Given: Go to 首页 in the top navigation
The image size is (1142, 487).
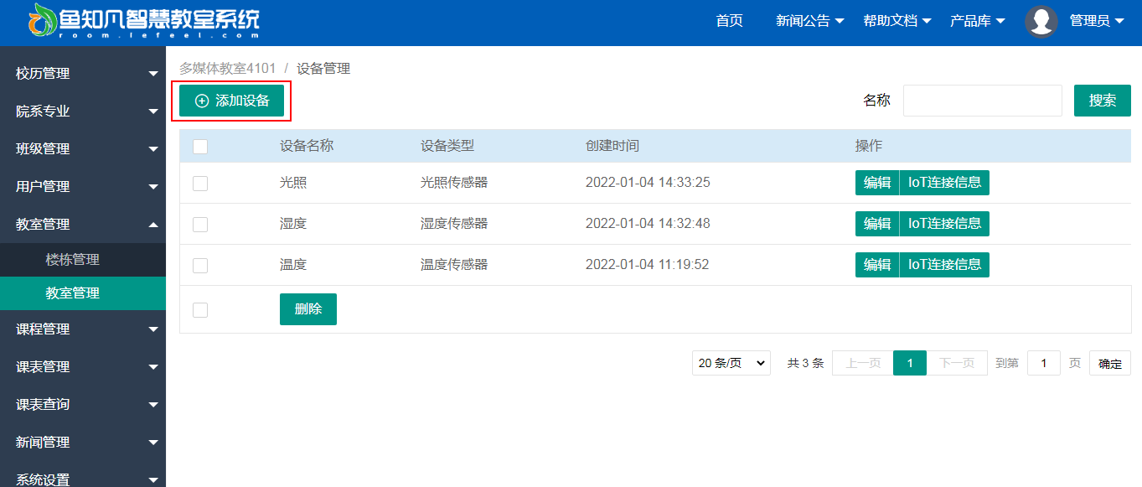Looking at the screenshot, I should (729, 21).
